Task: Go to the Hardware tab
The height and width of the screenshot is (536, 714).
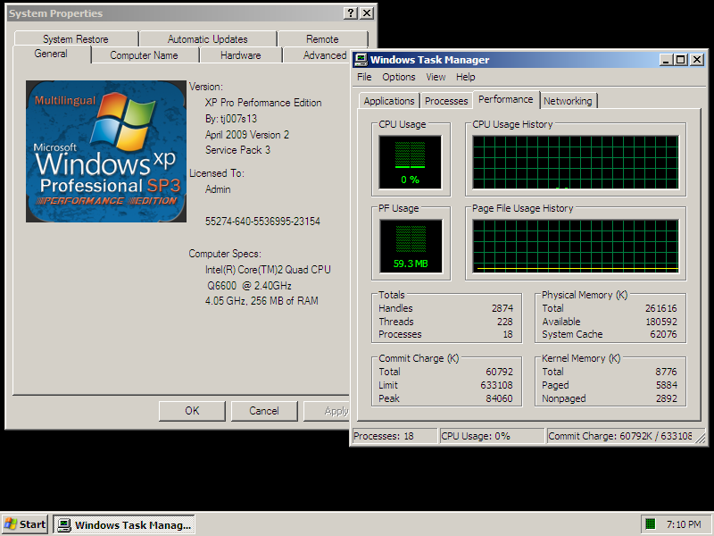Action: [x=241, y=55]
